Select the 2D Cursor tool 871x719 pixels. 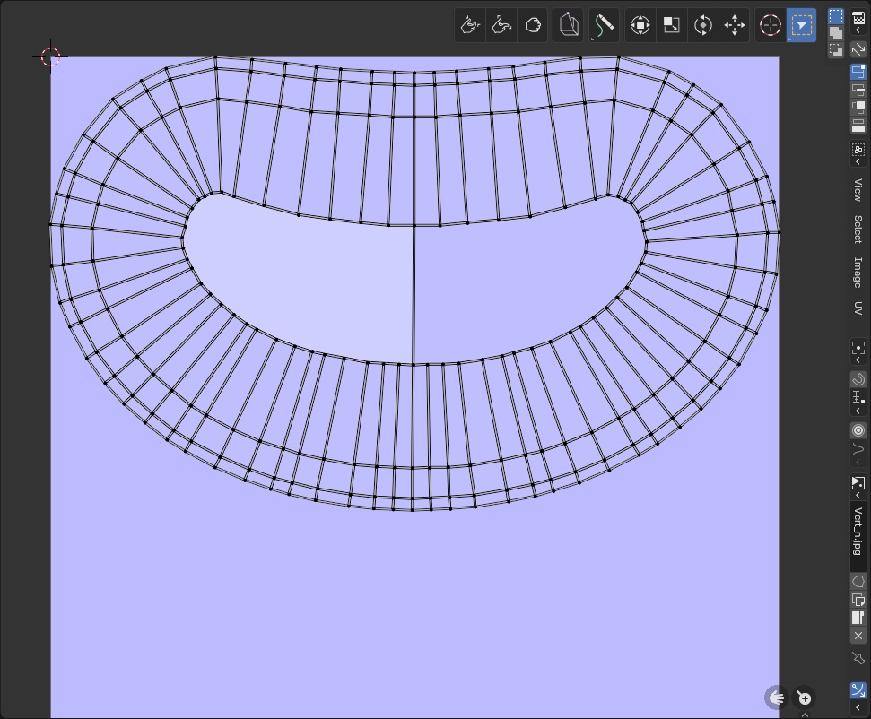(x=771, y=25)
